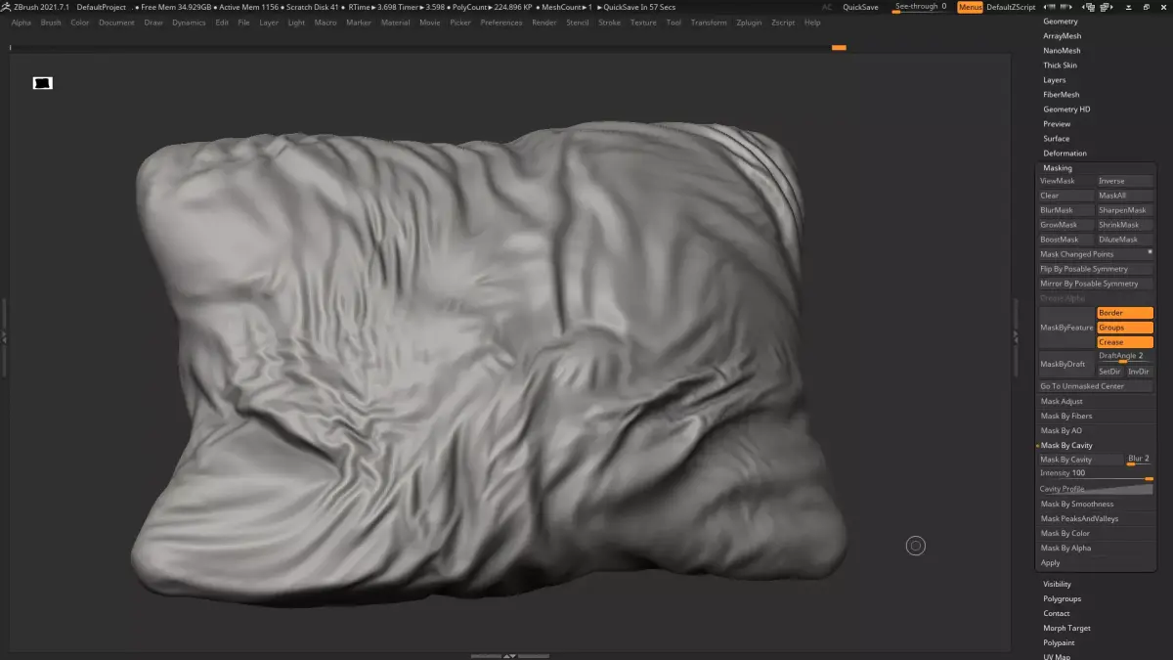Click Go To Unmasked Center
This screenshot has height=660, width=1173.
click(x=1095, y=386)
